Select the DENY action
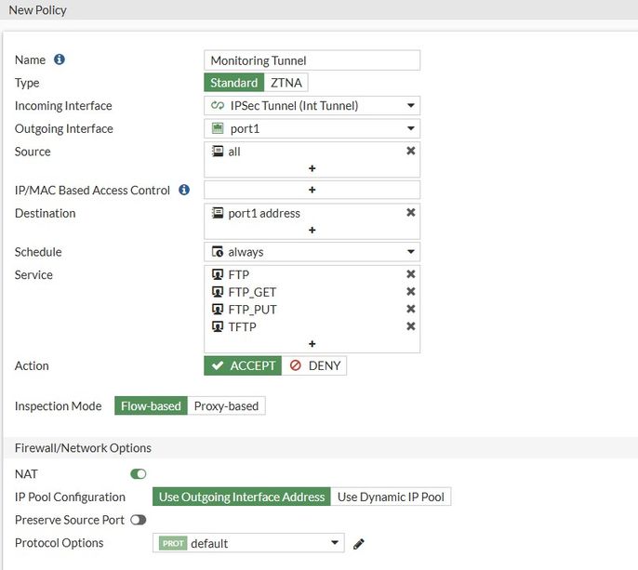 [314, 365]
